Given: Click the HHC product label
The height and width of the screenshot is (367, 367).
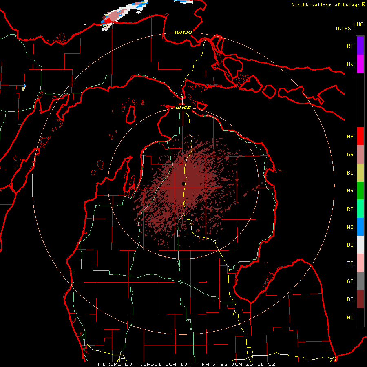Looking at the screenshot, I should coord(358,24).
